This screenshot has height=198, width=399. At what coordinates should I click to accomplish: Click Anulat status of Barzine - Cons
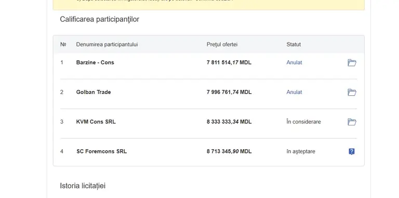[294, 62]
